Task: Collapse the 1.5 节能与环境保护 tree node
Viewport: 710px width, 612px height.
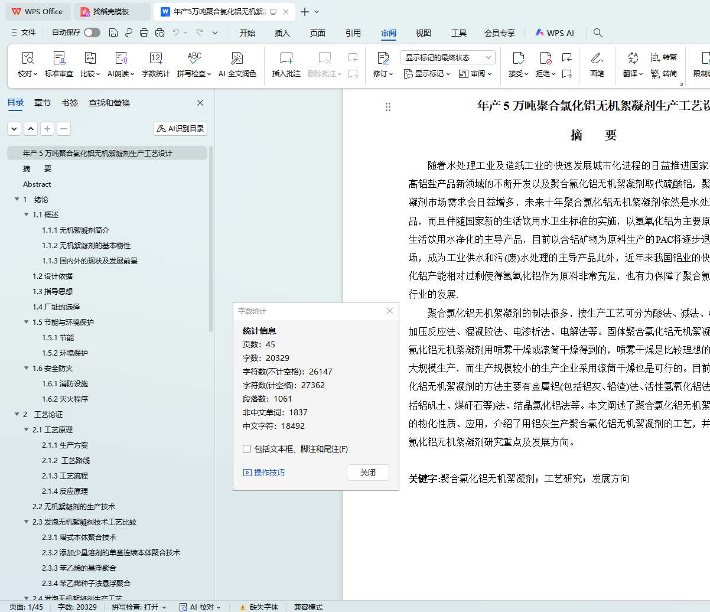Action: click(x=27, y=323)
